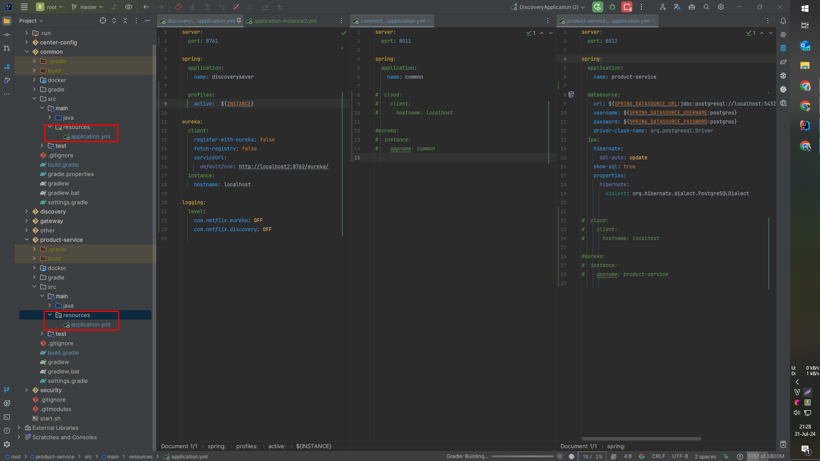Open the localhost2:8762 eureka link
The image size is (820, 461).
(x=283, y=167)
